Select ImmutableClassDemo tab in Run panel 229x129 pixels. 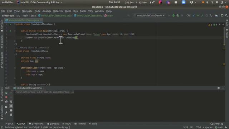pyautogui.click(x=29, y=88)
